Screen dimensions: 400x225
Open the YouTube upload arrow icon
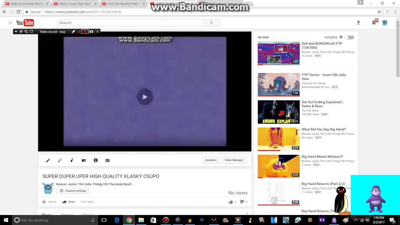coord(358,22)
